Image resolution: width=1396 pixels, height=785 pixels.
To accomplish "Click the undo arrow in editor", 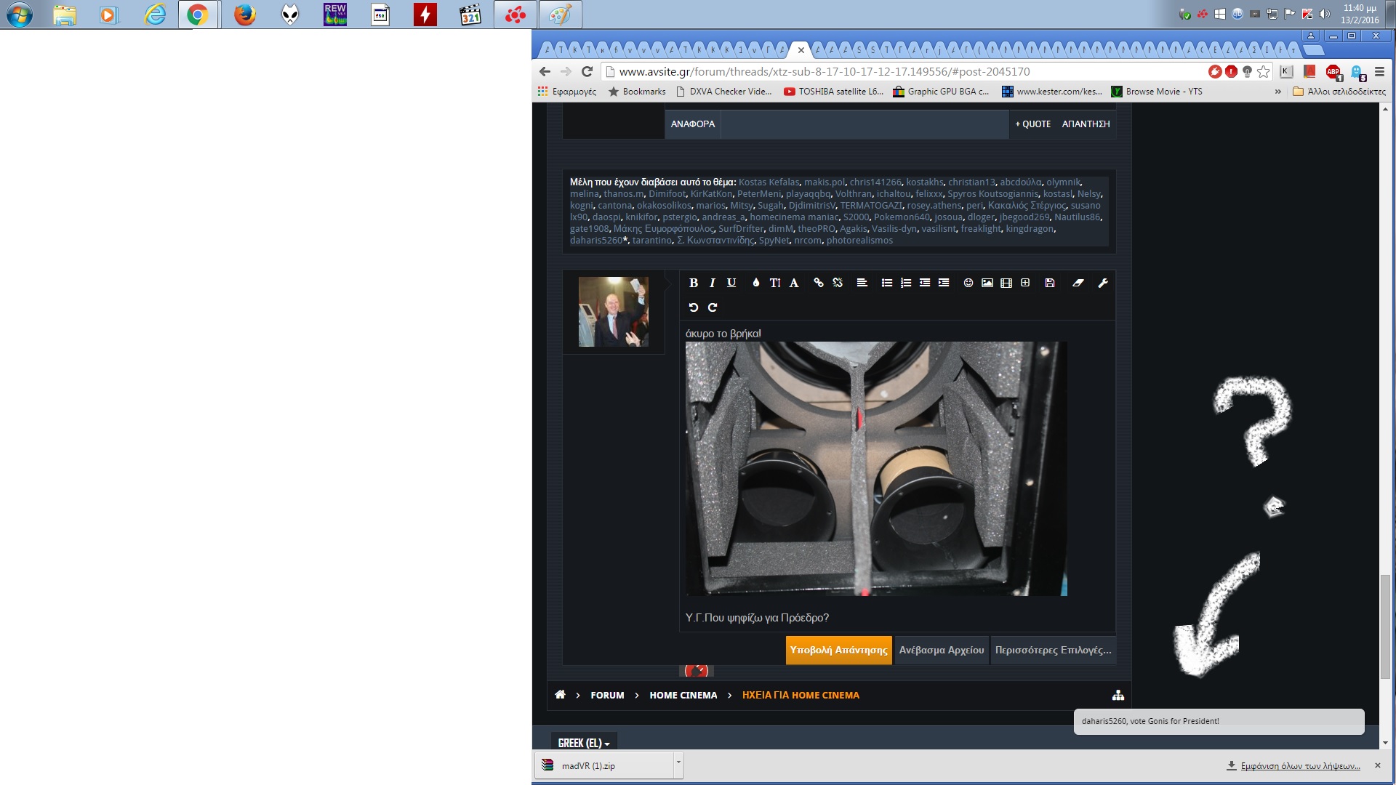I will [x=693, y=307].
